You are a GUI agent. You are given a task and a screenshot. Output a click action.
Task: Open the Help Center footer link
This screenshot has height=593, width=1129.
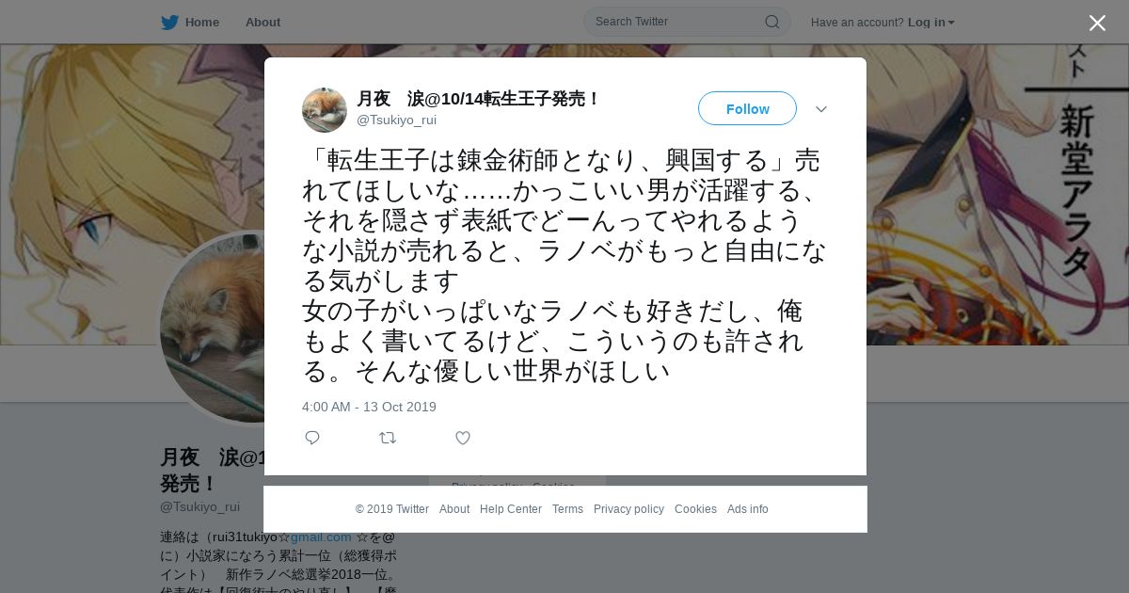(511, 509)
